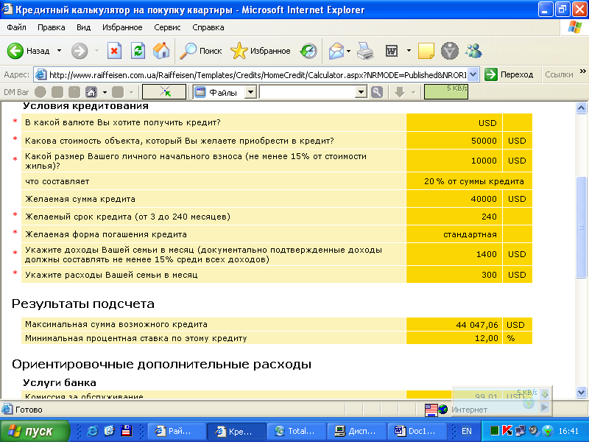Open the Сервис menu
This screenshot has height=442, width=589.
tap(167, 27)
